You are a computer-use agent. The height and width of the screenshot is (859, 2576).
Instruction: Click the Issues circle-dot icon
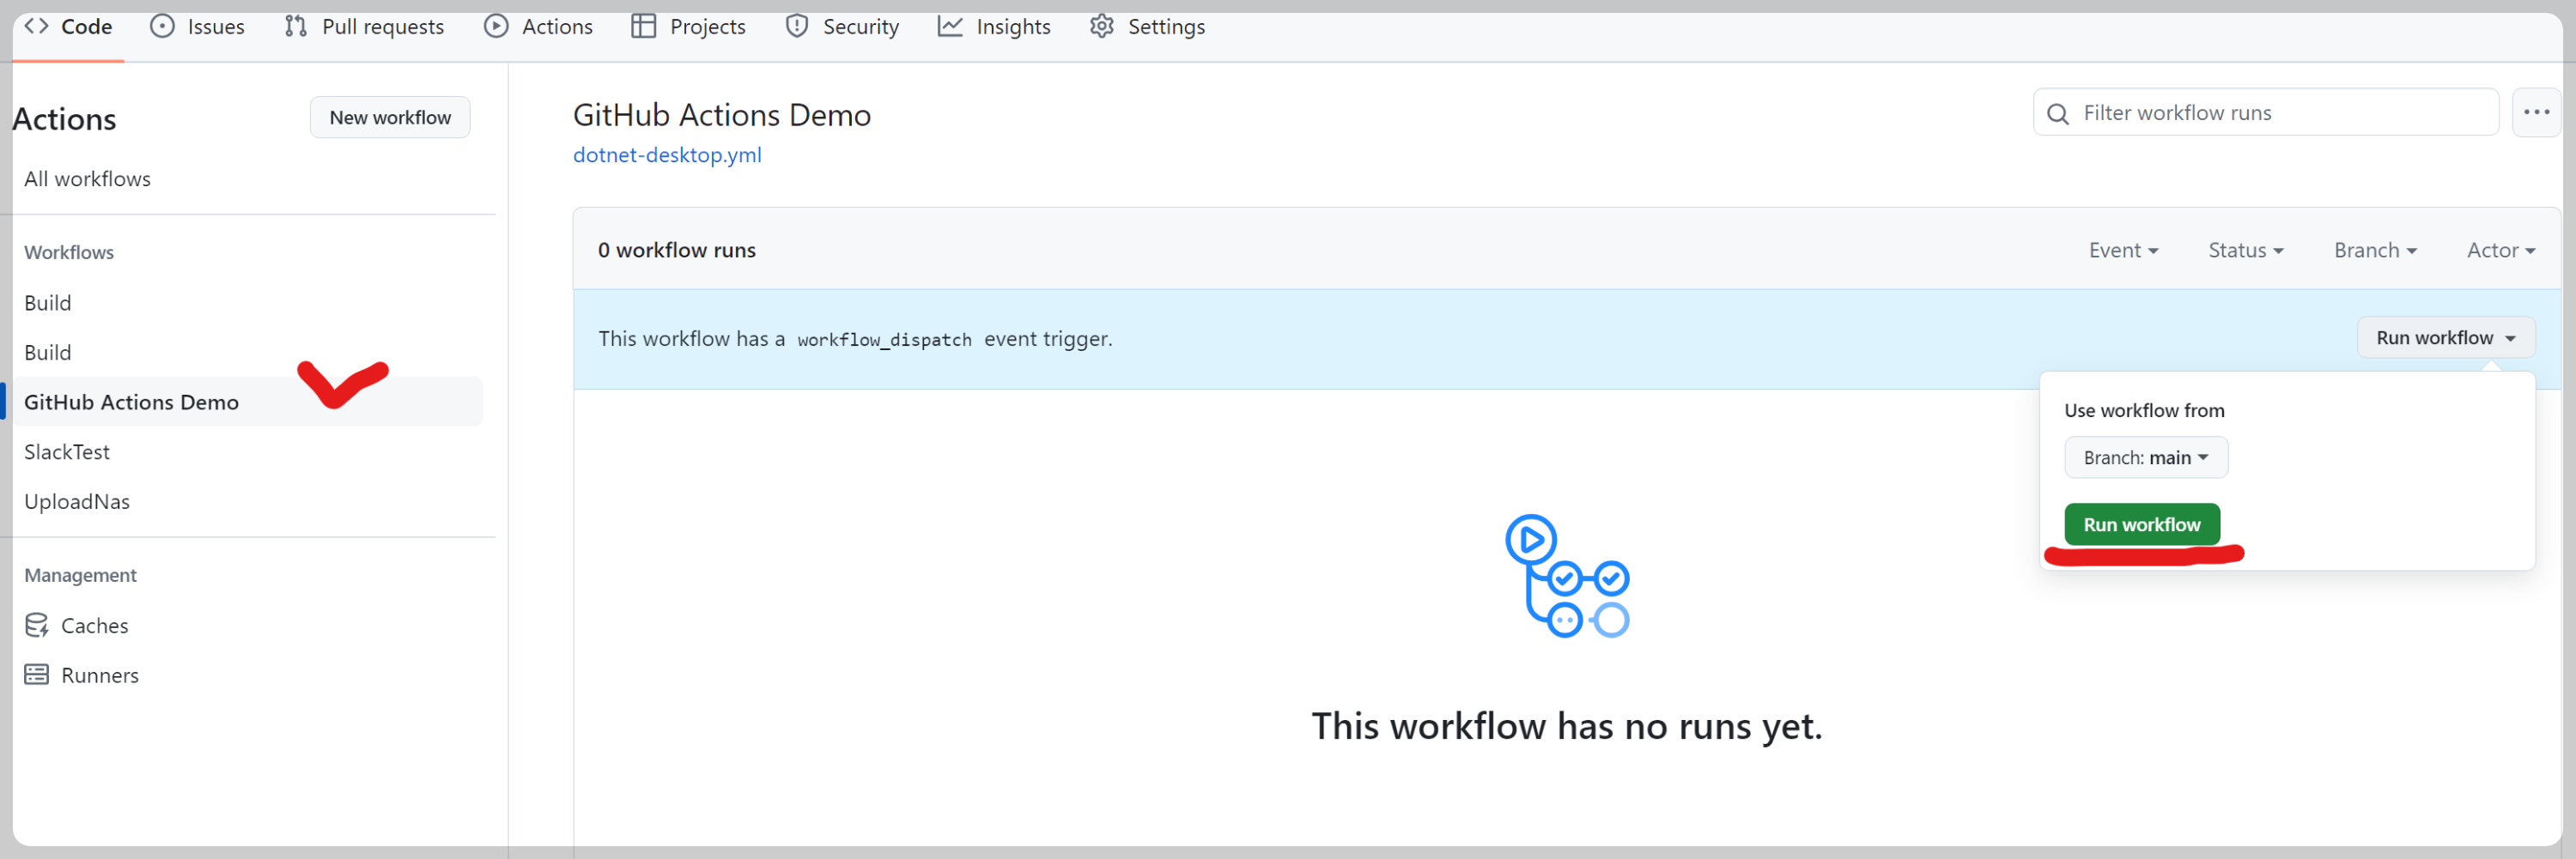tap(162, 27)
